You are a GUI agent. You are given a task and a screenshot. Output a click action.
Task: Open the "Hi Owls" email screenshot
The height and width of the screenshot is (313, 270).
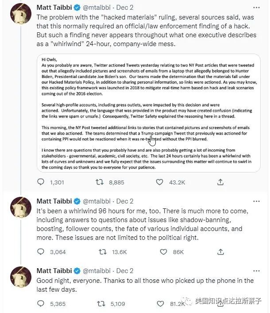pyautogui.click(x=149, y=112)
